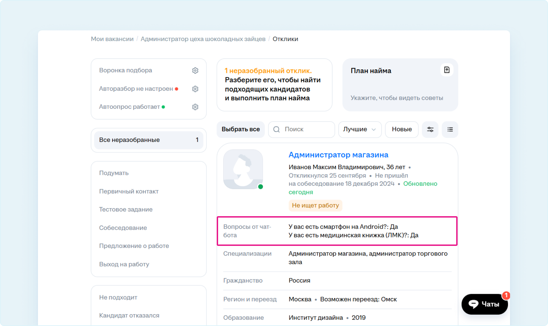The height and width of the screenshot is (326, 548).
Task: Select Все неразобранные folder
Action: (x=148, y=140)
